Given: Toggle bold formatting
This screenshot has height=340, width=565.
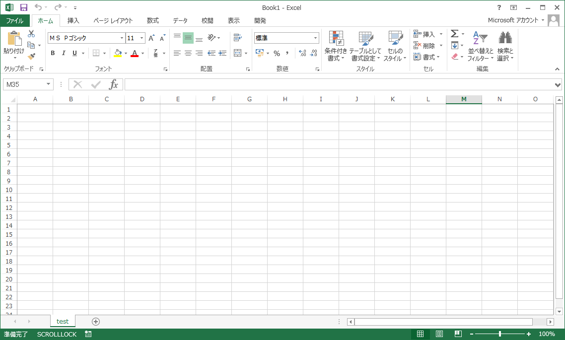Looking at the screenshot, I should [53, 53].
